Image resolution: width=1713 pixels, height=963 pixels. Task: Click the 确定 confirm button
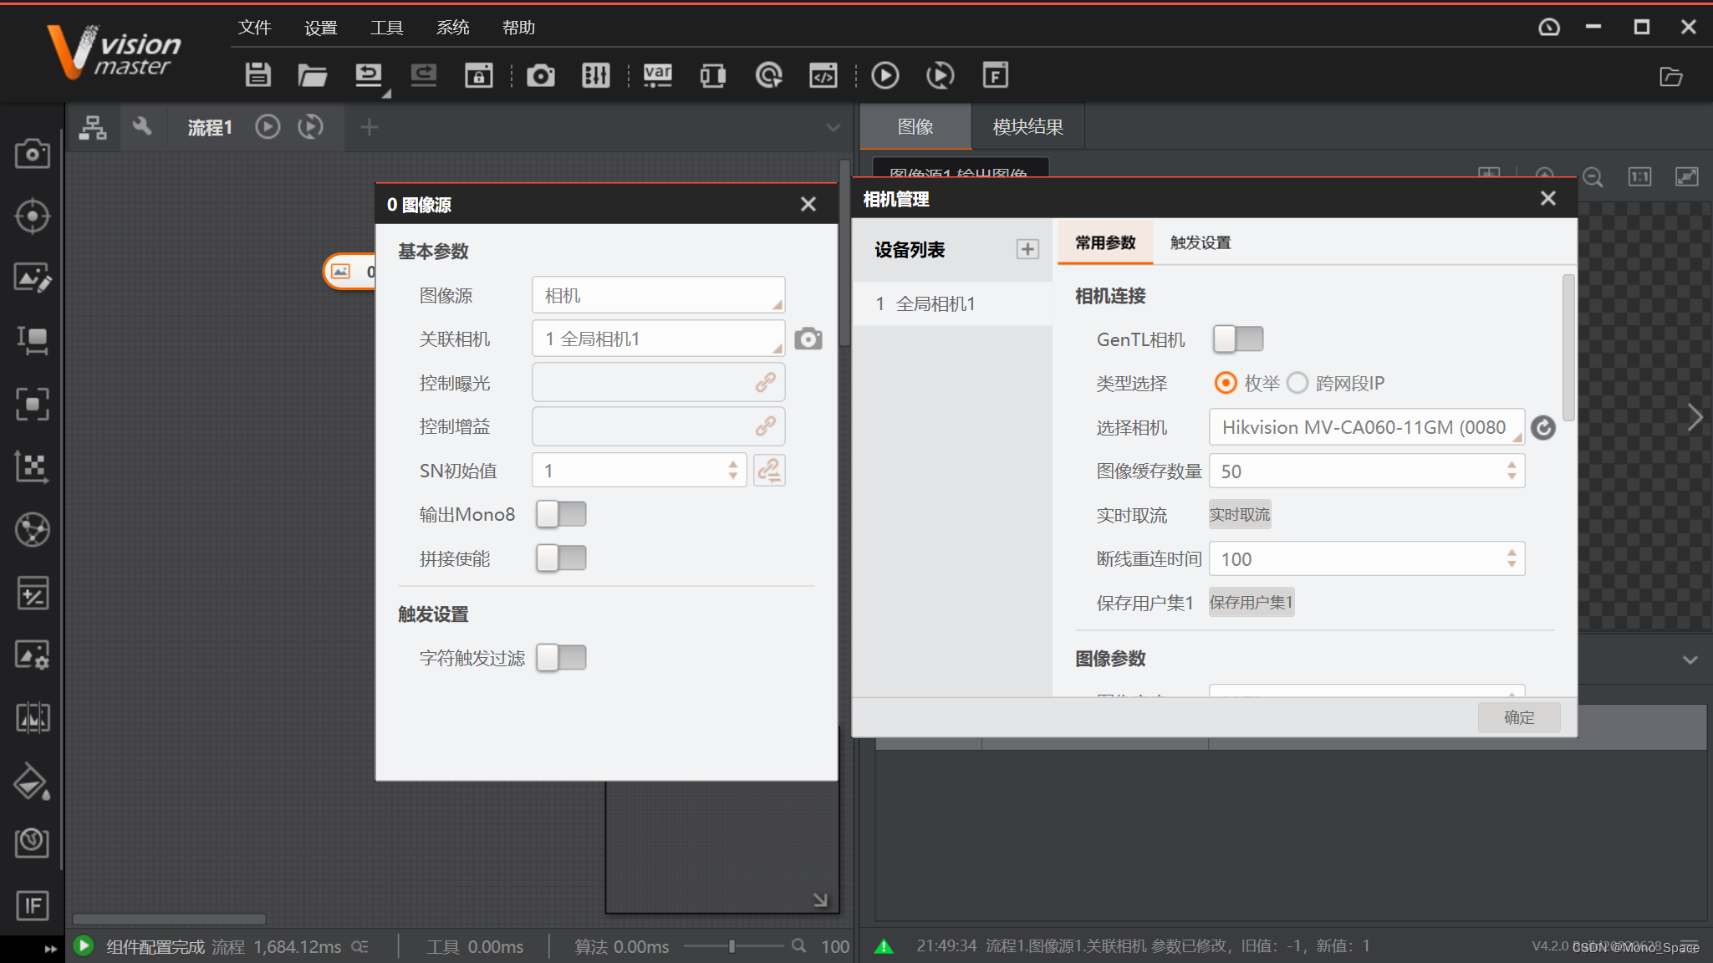tap(1518, 717)
